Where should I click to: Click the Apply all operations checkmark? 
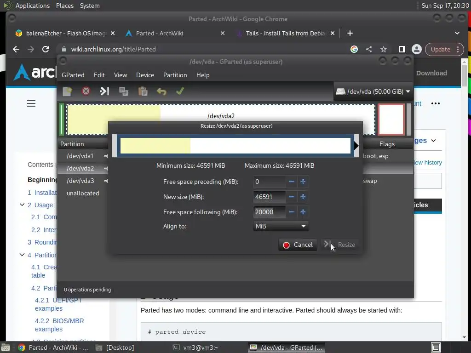point(180,91)
